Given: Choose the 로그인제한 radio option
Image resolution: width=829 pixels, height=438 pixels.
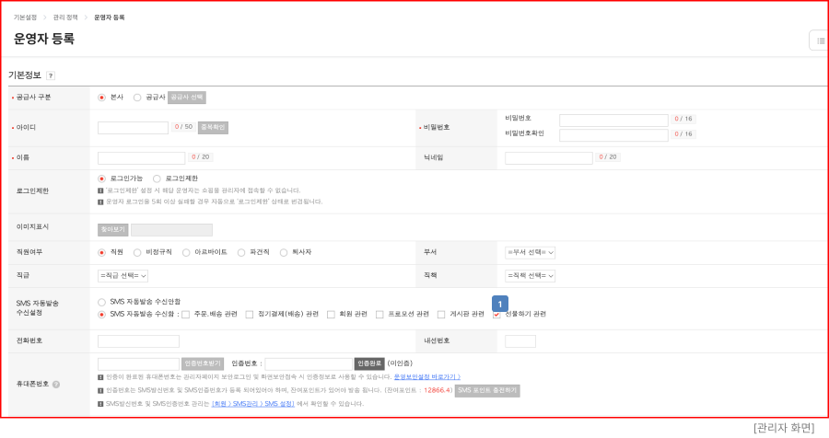Looking at the screenshot, I should point(157,179).
